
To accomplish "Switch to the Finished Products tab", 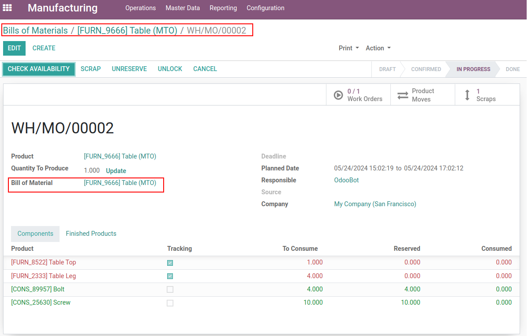I will coord(91,234).
